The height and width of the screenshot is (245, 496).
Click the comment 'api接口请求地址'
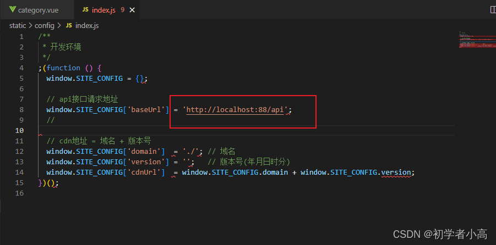pos(89,99)
